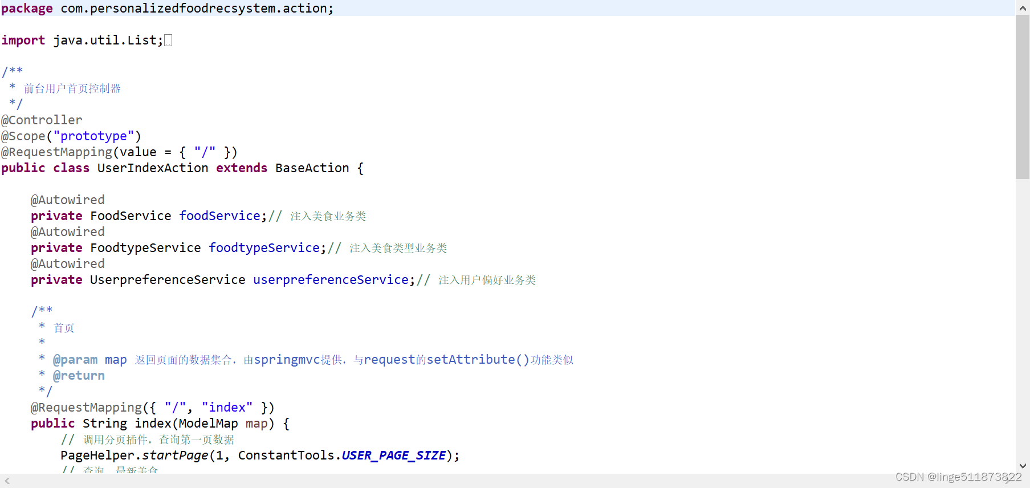Click the @return tag in the Javadoc

point(79,376)
